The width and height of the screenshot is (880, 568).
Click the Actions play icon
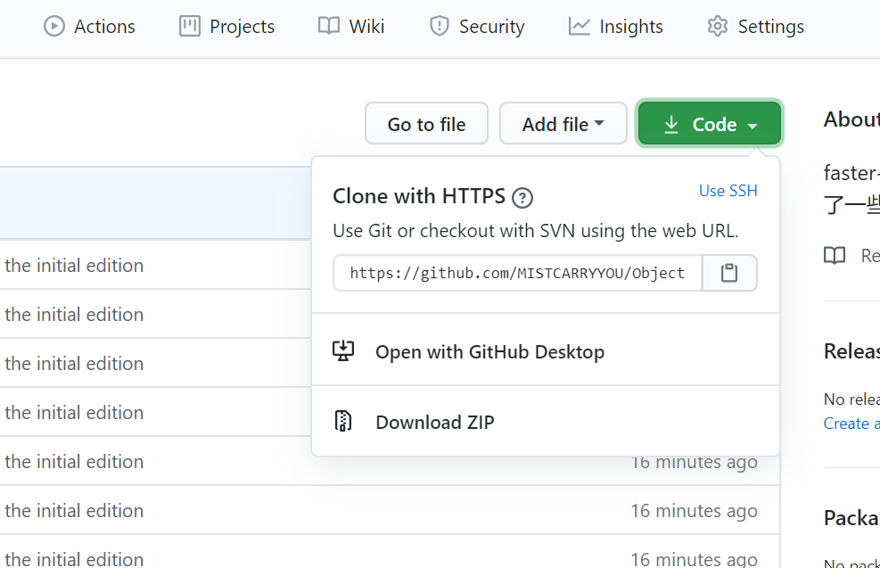pos(54,27)
